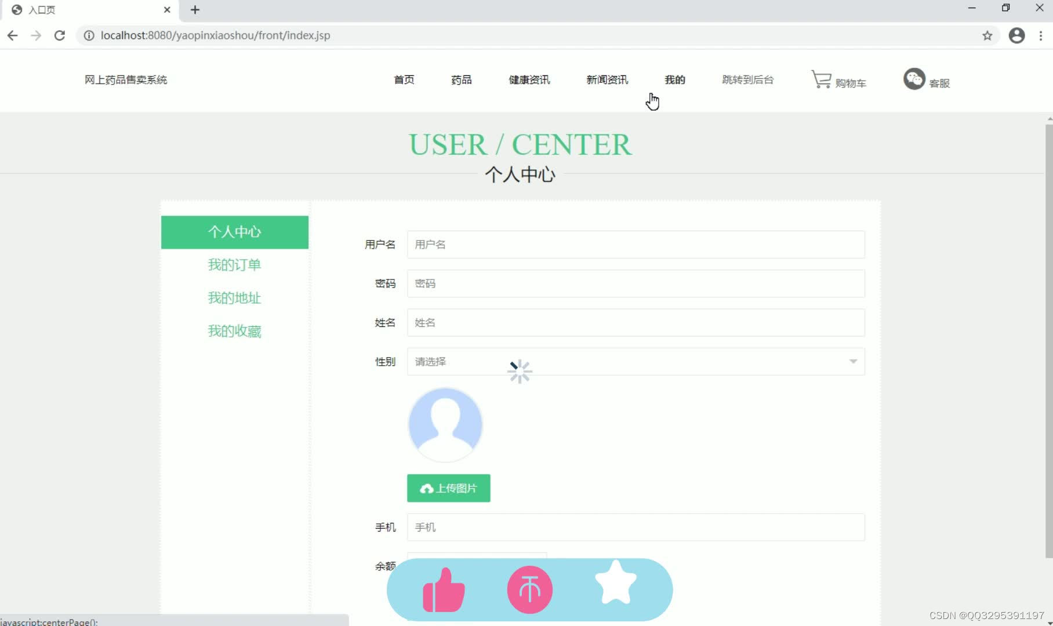Open 新闻资讯 navigation item
This screenshot has height=626, width=1053.
point(607,79)
